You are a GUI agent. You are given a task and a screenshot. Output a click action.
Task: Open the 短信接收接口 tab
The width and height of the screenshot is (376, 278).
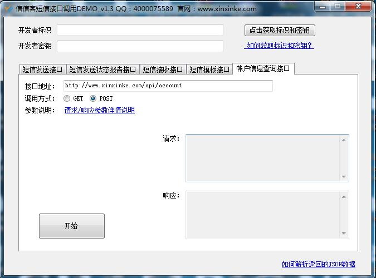point(163,69)
